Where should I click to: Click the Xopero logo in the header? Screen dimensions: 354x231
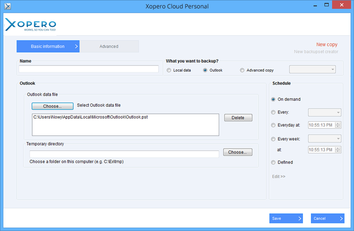coord(30,24)
